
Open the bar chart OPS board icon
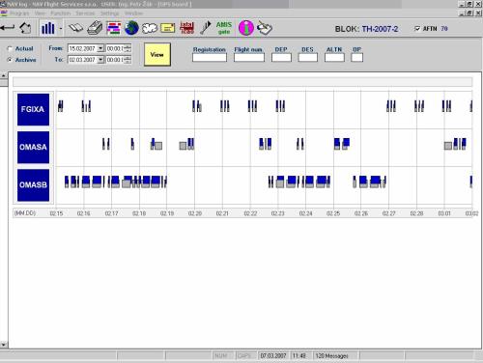coord(48,28)
